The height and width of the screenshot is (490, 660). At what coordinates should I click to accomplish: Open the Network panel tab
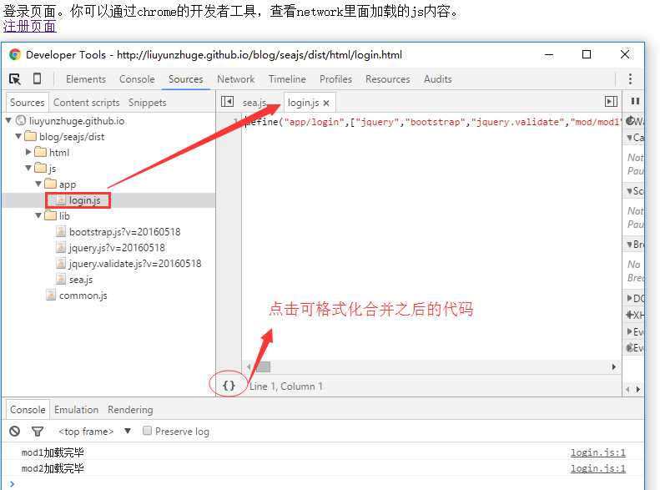235,79
